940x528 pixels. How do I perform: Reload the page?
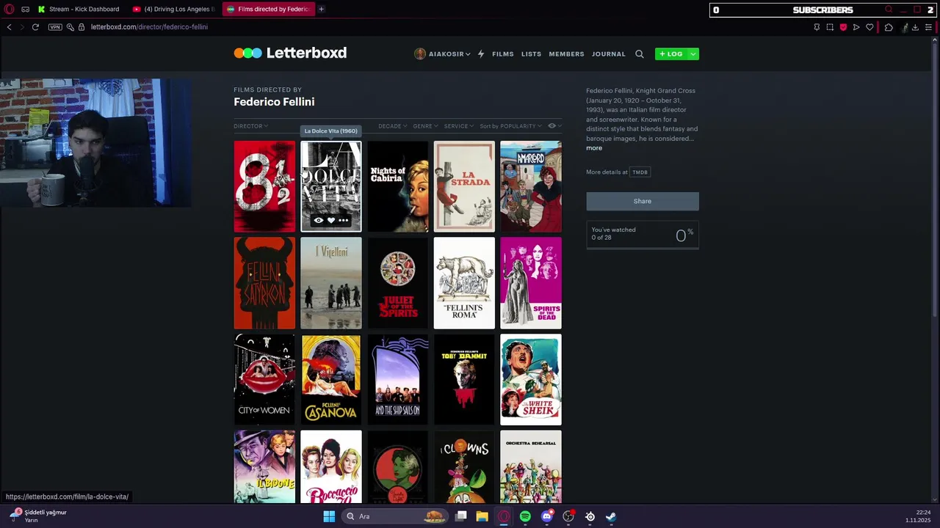point(35,27)
